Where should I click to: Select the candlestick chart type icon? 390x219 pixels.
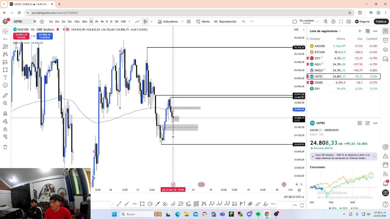[145, 22]
